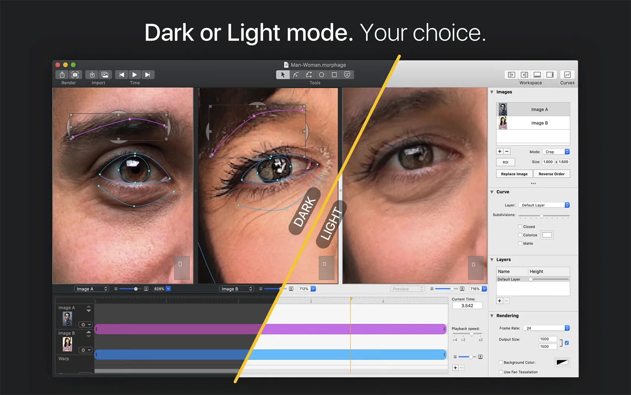The width and height of the screenshot is (631, 395).
Task: Select Default Layer row in Layers
Action: 533,279
